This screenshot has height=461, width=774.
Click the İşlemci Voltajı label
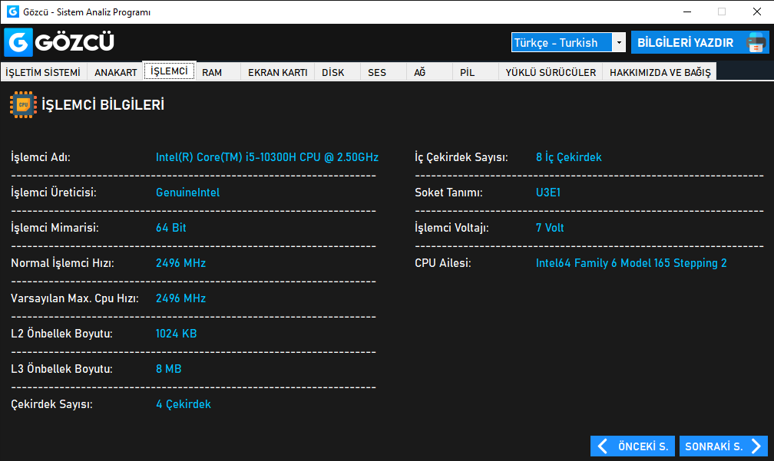451,228
